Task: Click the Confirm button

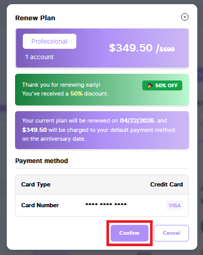Action: click(x=129, y=233)
